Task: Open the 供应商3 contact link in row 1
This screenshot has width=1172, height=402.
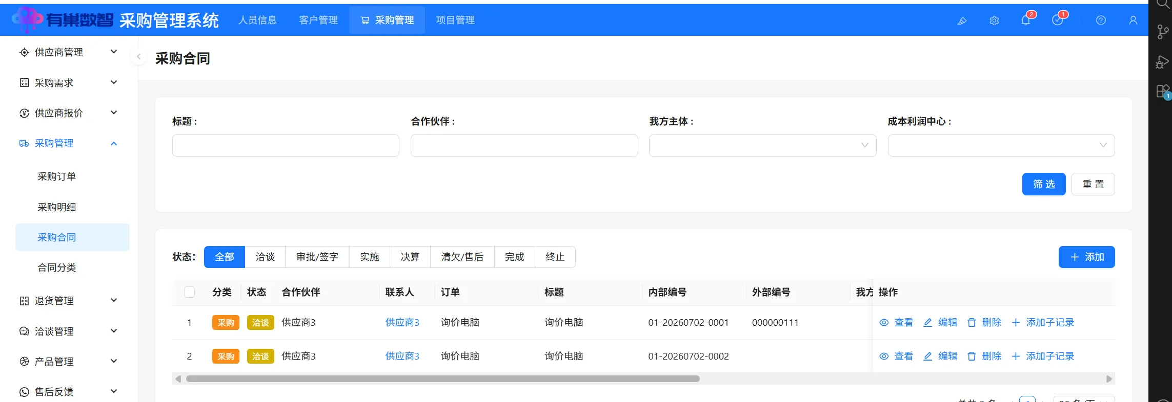Action: (x=402, y=323)
